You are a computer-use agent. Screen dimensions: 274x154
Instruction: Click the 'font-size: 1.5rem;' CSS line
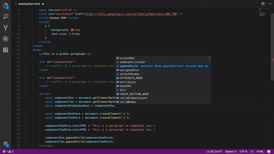pyautogui.click(x=66, y=34)
